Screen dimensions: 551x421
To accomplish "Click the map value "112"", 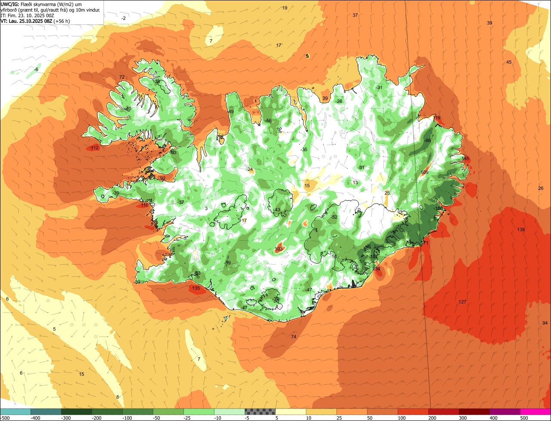I will point(95,148).
